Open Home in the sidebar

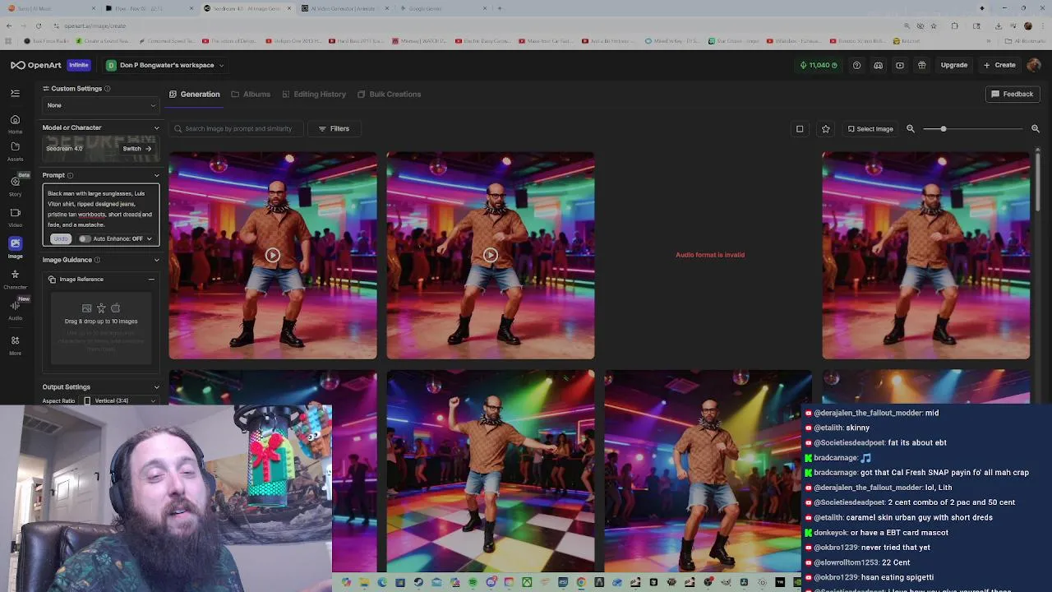pyautogui.click(x=15, y=124)
